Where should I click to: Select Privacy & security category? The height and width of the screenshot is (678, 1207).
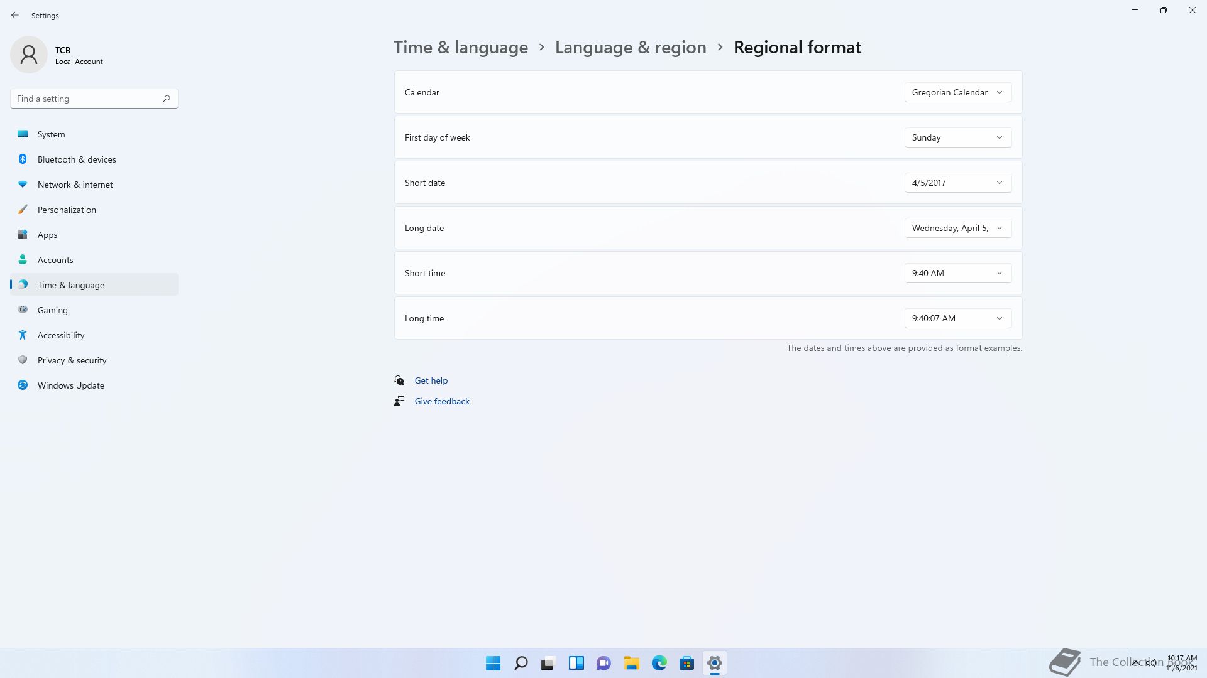coord(94,360)
